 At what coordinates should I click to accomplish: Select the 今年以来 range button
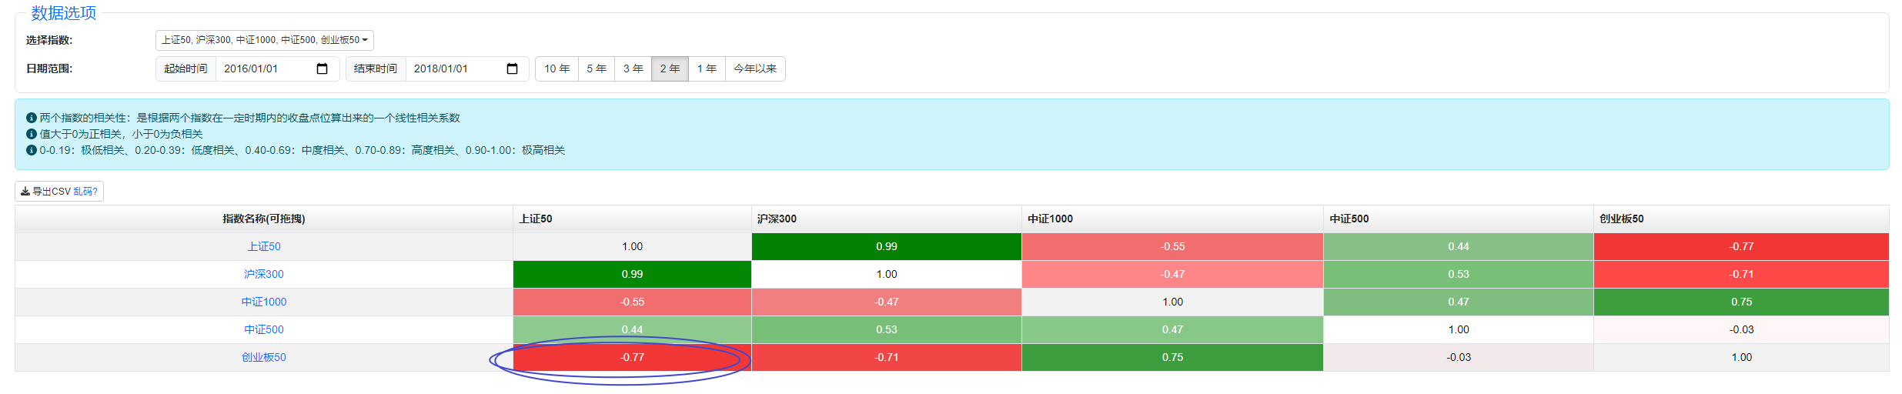(x=755, y=68)
